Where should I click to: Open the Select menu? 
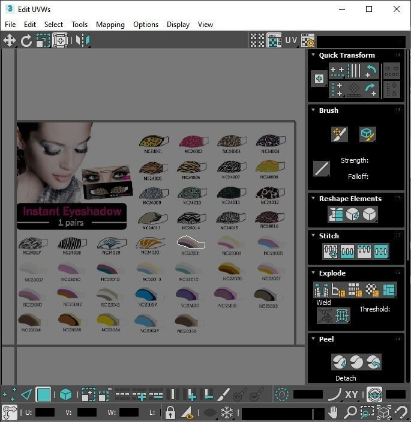coord(53,25)
